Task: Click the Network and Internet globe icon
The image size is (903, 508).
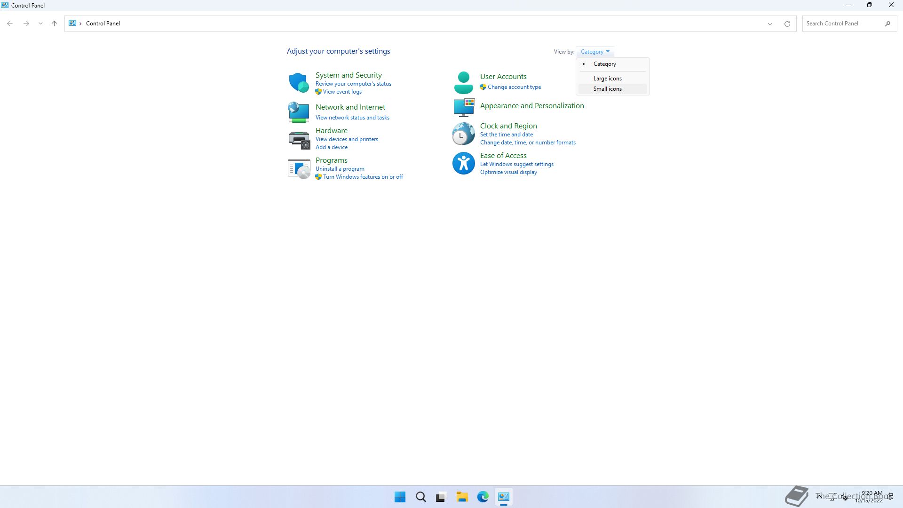Action: pyautogui.click(x=298, y=112)
